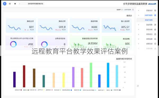Image resolution: width=159 pixels, height=98 pixels.
Task: Expand the person-icon sidebar menu chevron
Action: pos(139,49)
